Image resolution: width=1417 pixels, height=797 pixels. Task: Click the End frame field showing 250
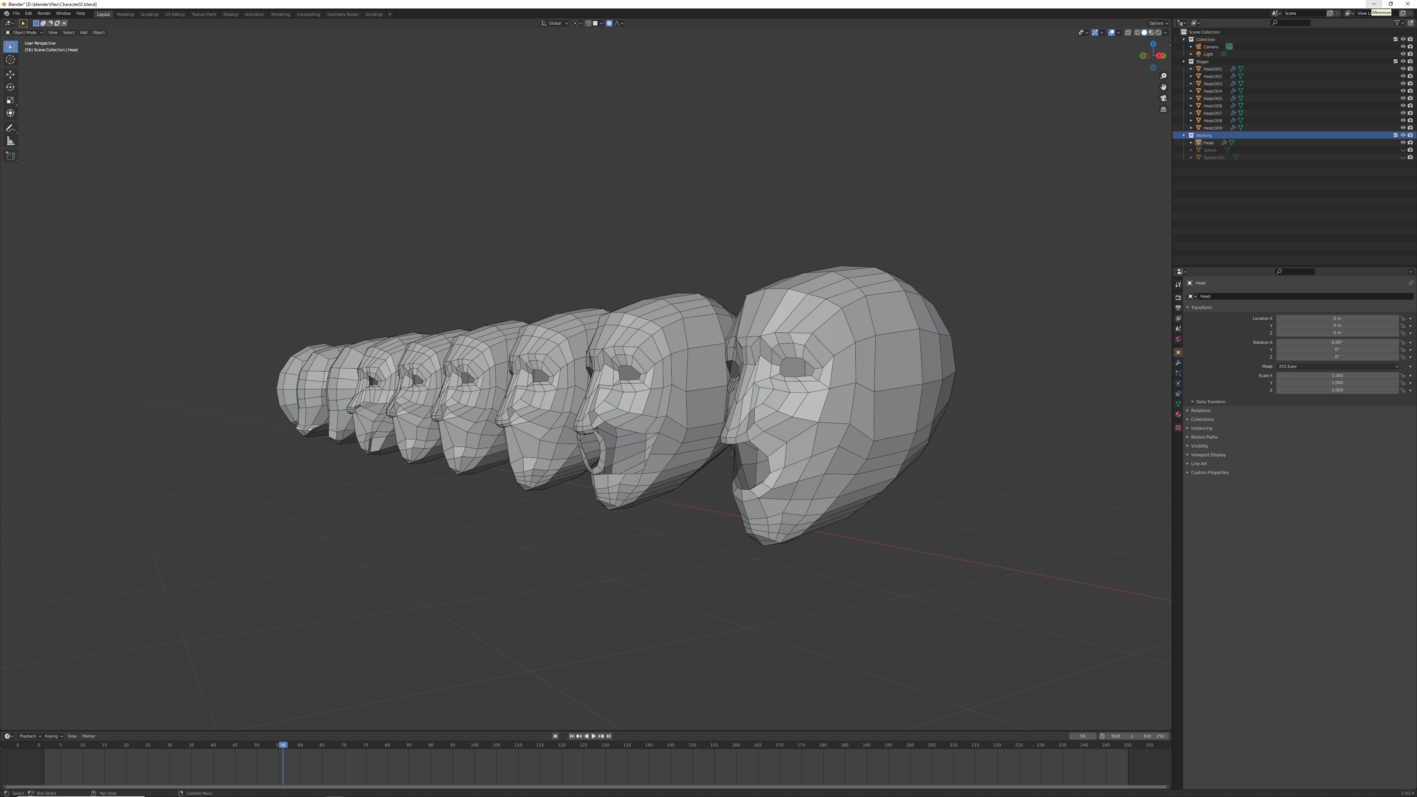1154,736
